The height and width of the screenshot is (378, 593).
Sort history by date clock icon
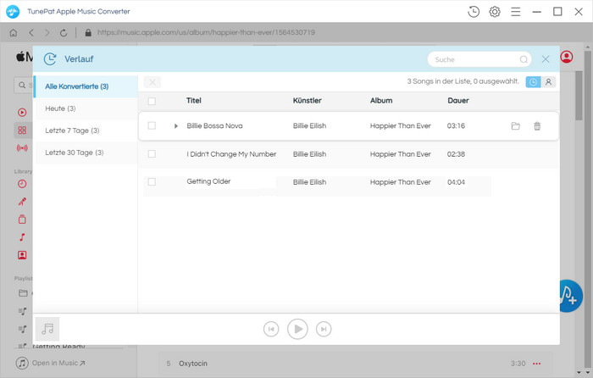pyautogui.click(x=533, y=82)
